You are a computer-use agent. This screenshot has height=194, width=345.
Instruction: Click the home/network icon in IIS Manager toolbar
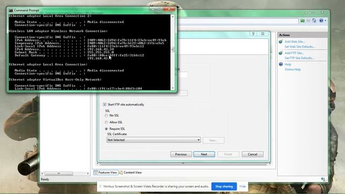(x=314, y=20)
